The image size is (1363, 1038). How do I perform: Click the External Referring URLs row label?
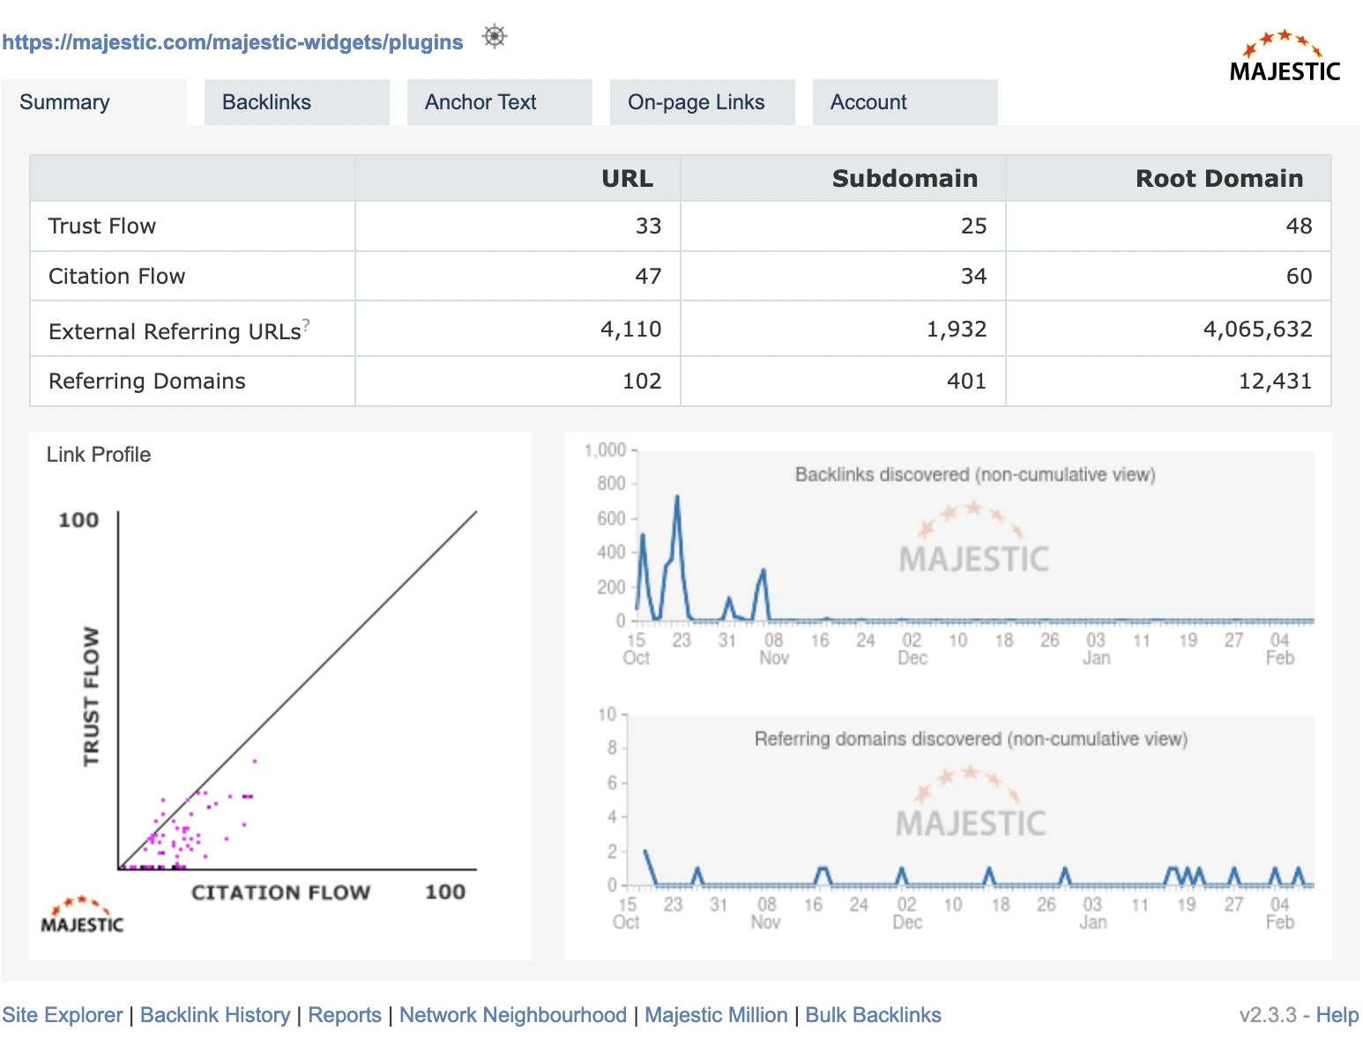(x=175, y=331)
